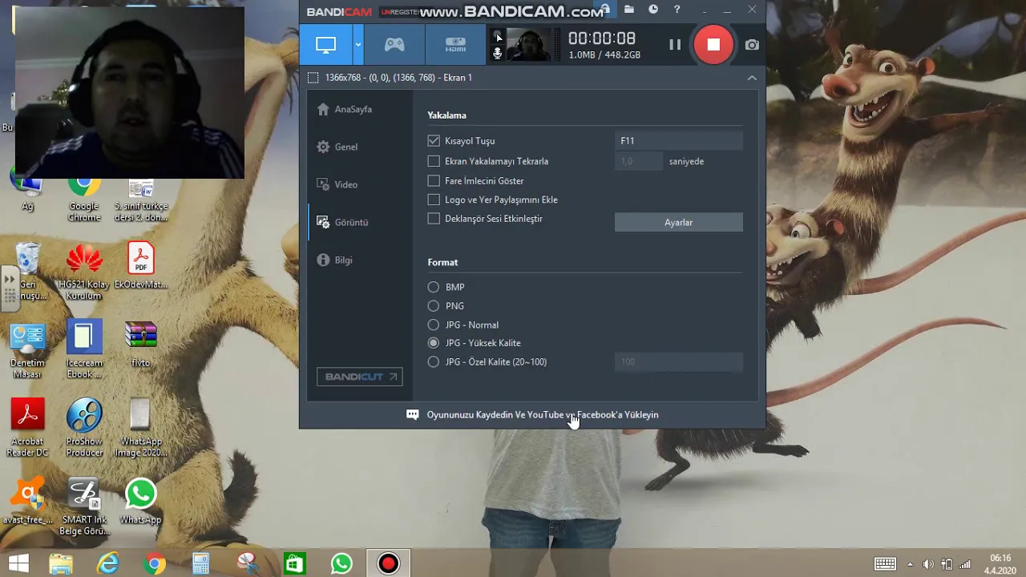This screenshot has width=1026, height=577.
Task: Open HG521 Kolay Kurulum desktop icon
Action: point(84,272)
